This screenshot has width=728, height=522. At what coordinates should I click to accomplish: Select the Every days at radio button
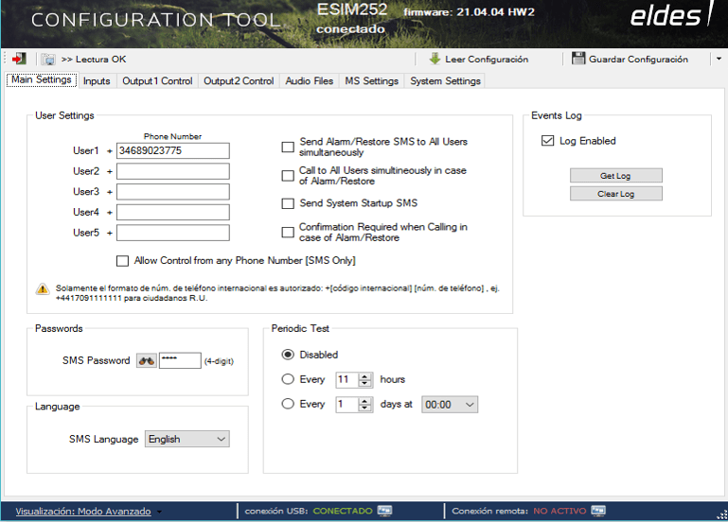(x=288, y=404)
